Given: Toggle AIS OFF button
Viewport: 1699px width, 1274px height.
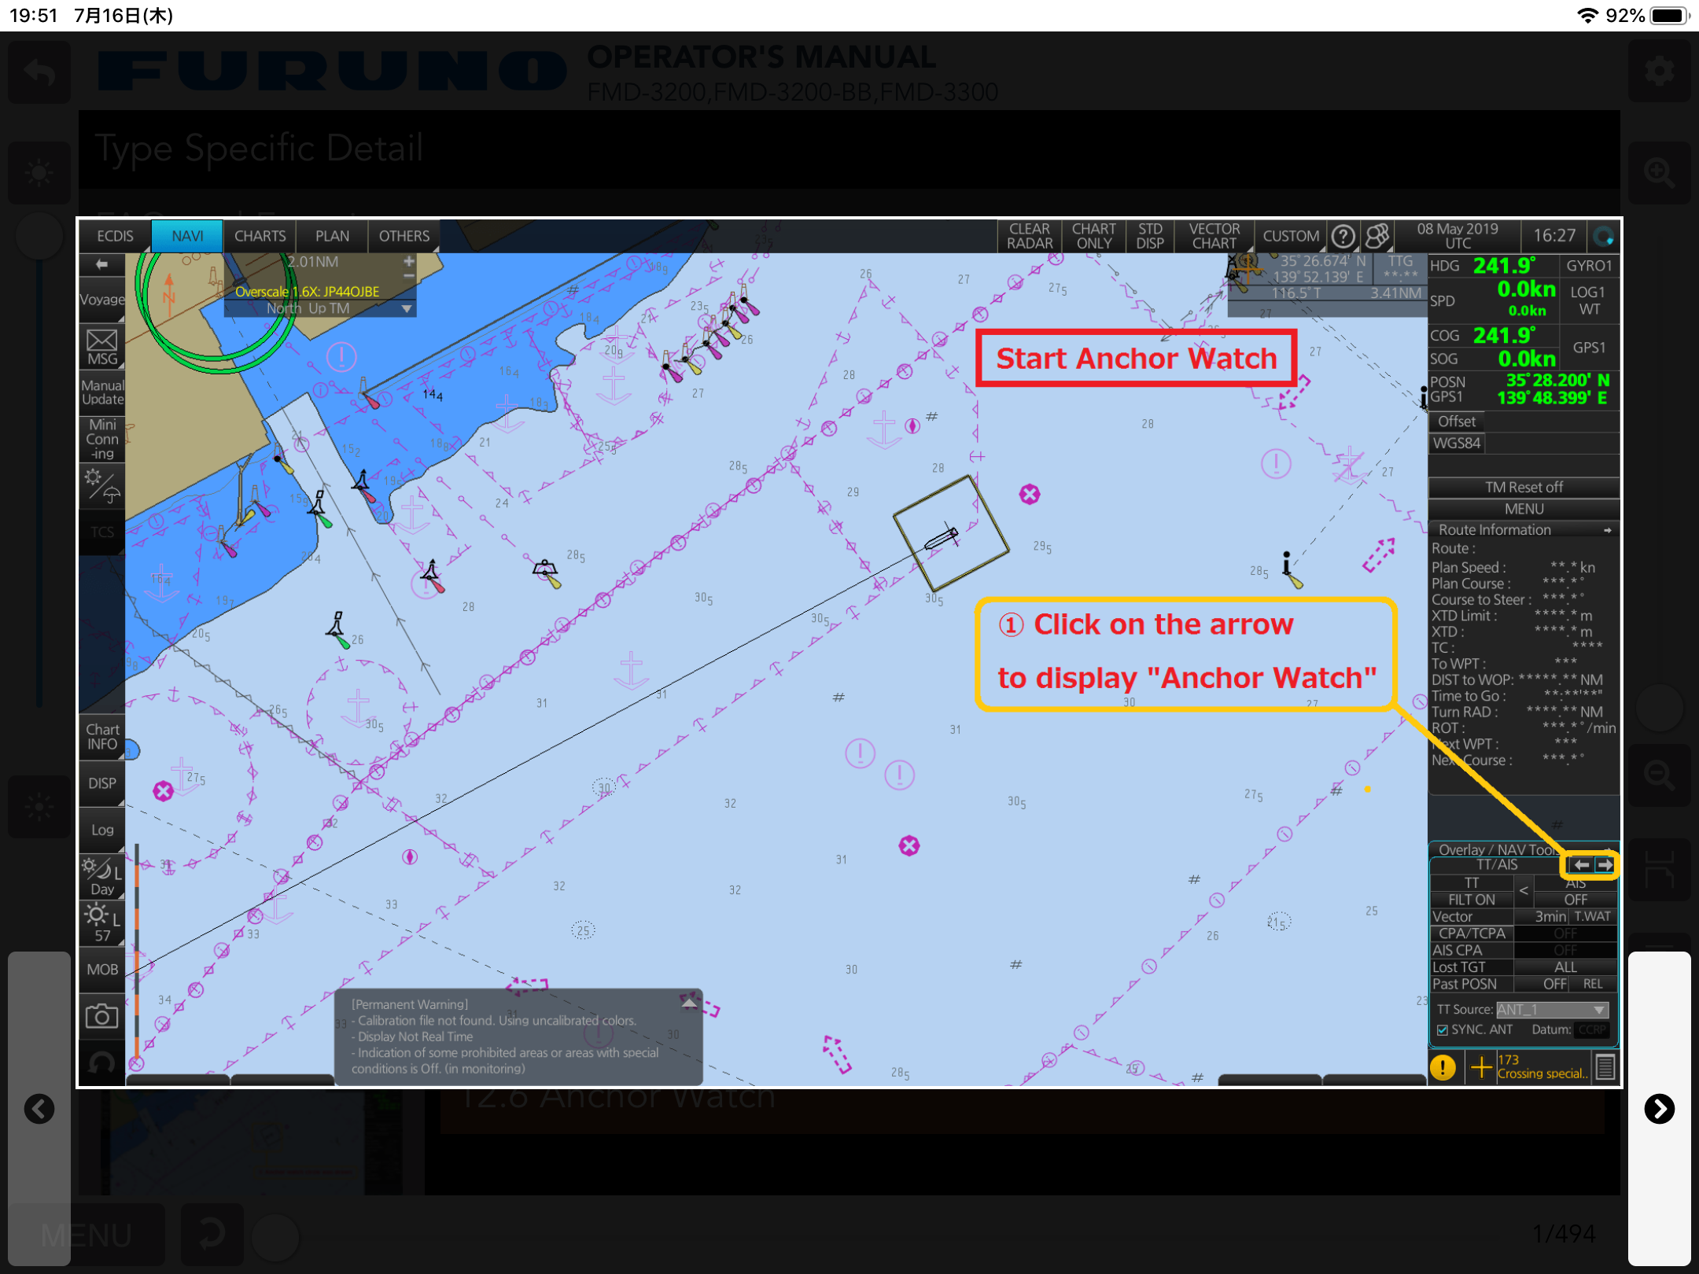Looking at the screenshot, I should 1576,900.
